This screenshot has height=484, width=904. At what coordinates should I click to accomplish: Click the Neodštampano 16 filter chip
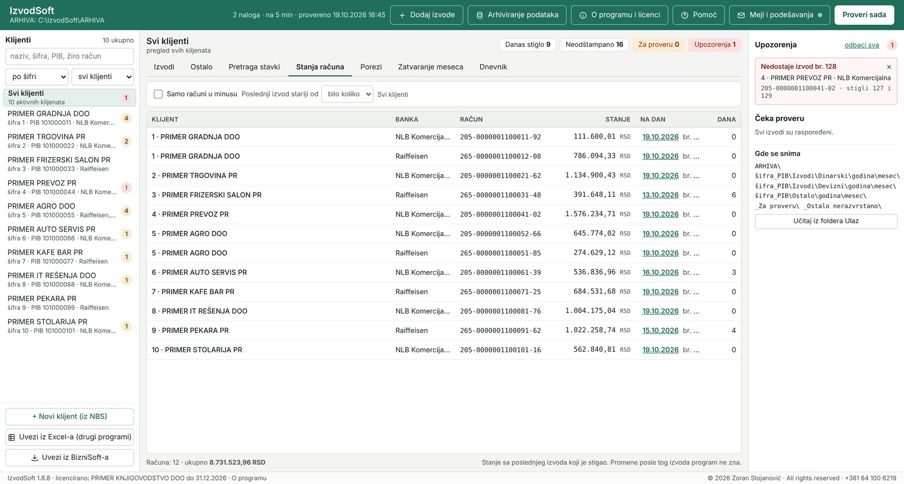coord(594,45)
